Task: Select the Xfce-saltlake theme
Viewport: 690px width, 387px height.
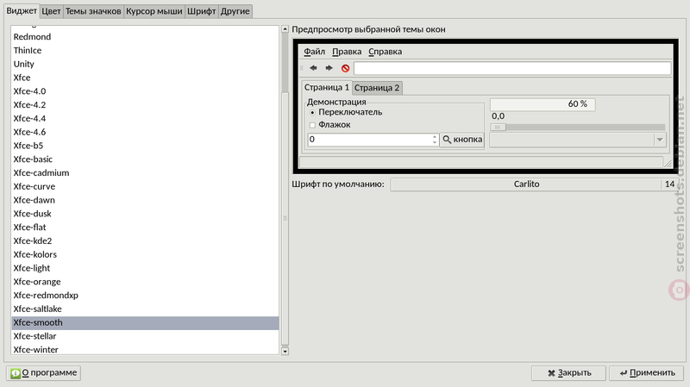Action: click(145, 309)
